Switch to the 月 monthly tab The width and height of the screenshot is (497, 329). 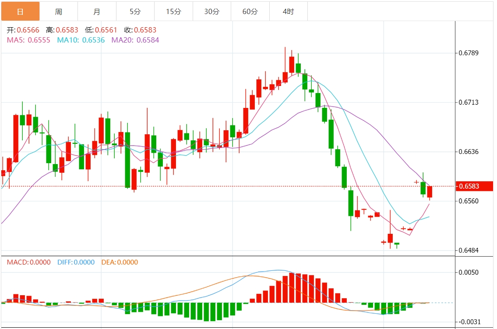(97, 11)
